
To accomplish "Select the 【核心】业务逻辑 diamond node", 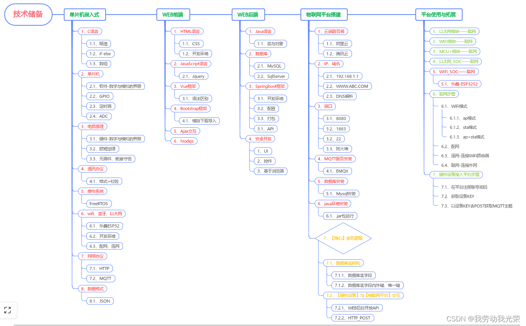I will click(343, 238).
